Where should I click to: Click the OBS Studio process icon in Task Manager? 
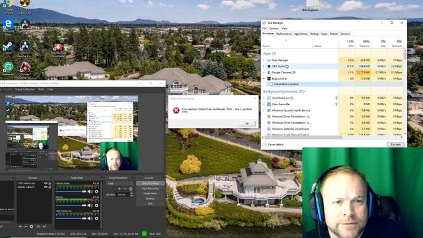(269, 66)
